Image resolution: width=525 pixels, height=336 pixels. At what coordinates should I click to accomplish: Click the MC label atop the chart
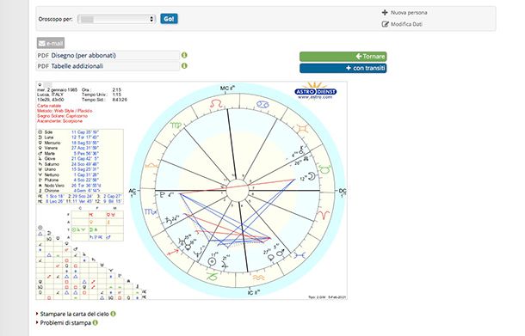[x=227, y=89]
